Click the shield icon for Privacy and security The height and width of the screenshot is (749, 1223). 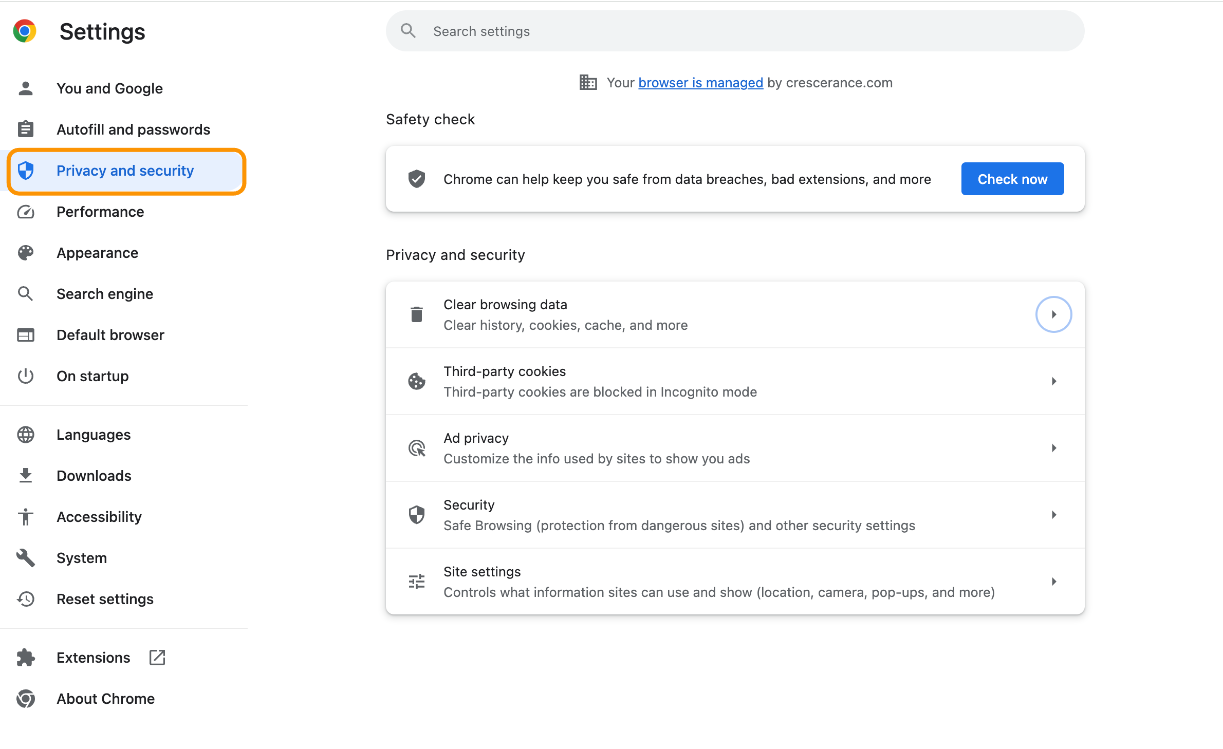click(25, 171)
